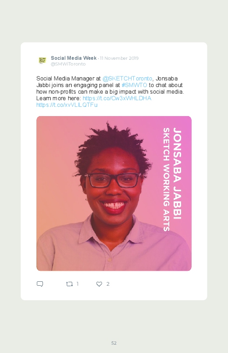Click the JONSABA JABBI name text in image

click(177, 174)
